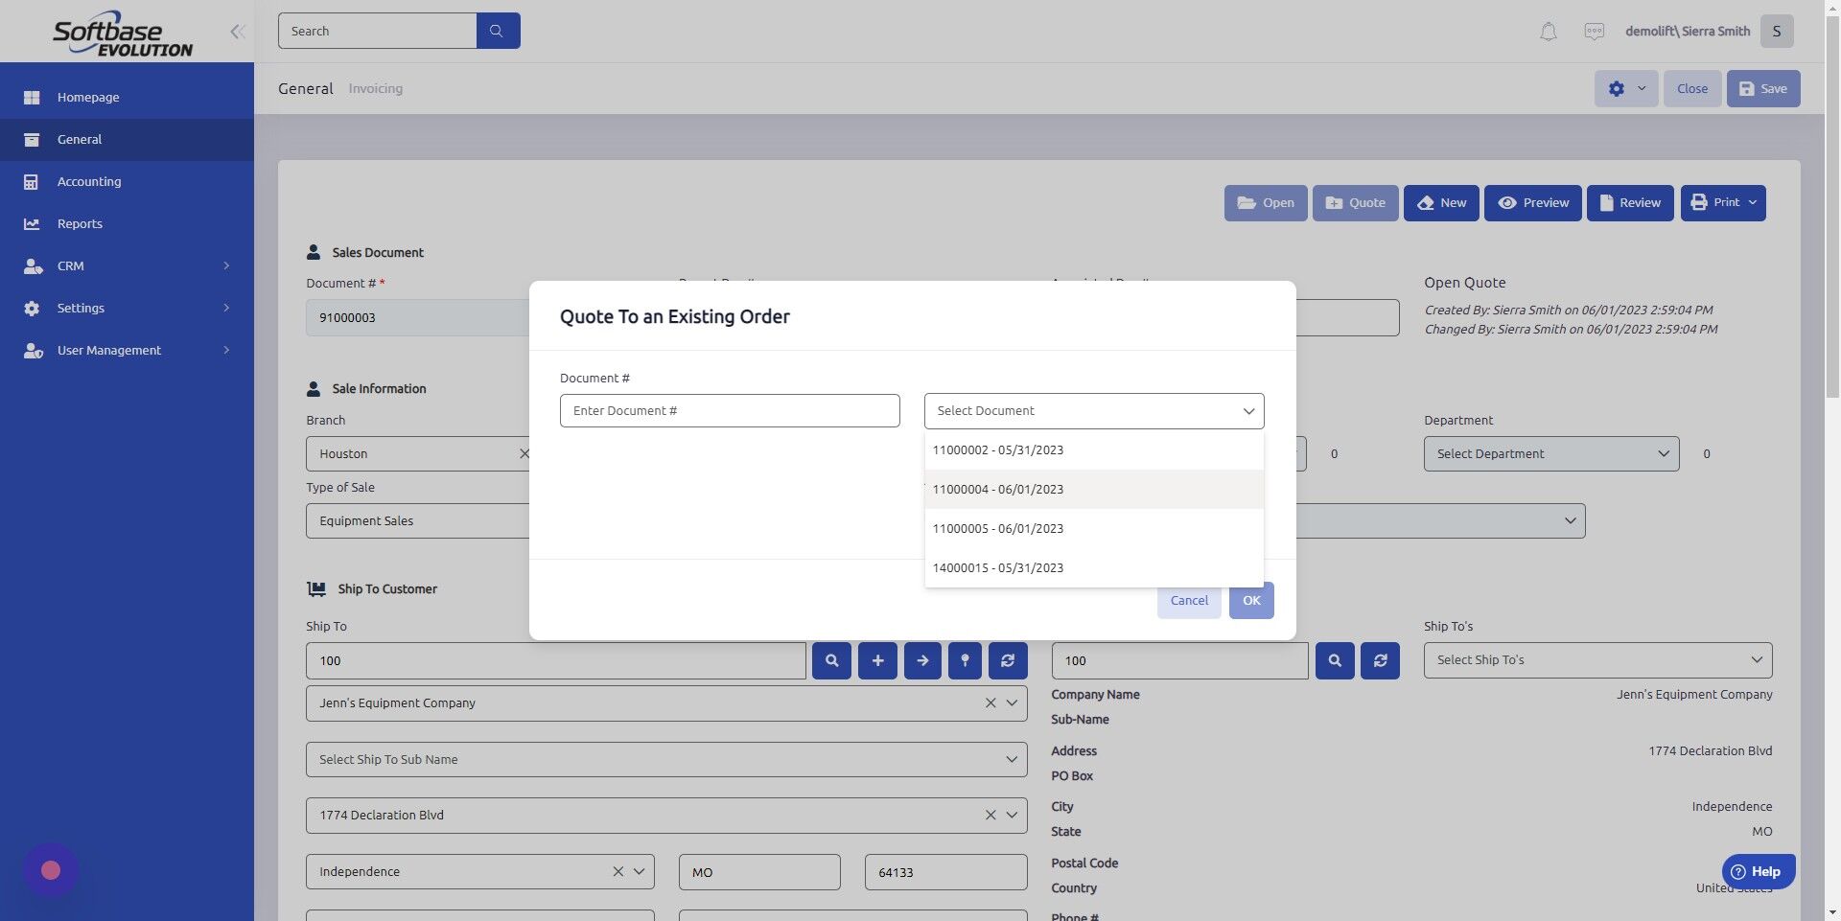The width and height of the screenshot is (1841, 921).
Task: Clear the Houston branch selection
Action: (x=525, y=453)
